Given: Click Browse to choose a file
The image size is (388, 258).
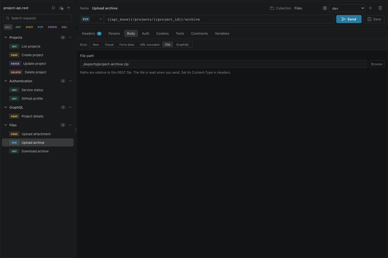Looking at the screenshot, I should [x=377, y=64].
